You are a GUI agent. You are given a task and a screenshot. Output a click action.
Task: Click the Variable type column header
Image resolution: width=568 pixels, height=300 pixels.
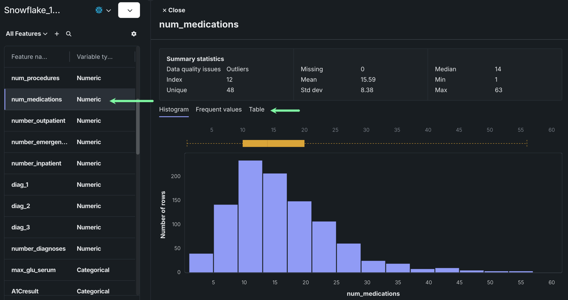pos(95,57)
